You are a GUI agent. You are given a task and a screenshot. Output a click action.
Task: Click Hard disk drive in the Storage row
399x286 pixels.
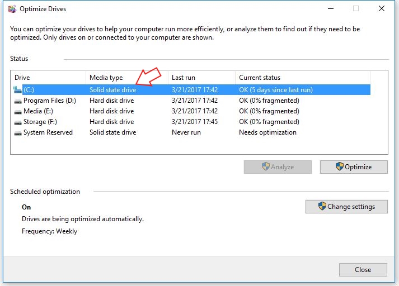(111, 122)
